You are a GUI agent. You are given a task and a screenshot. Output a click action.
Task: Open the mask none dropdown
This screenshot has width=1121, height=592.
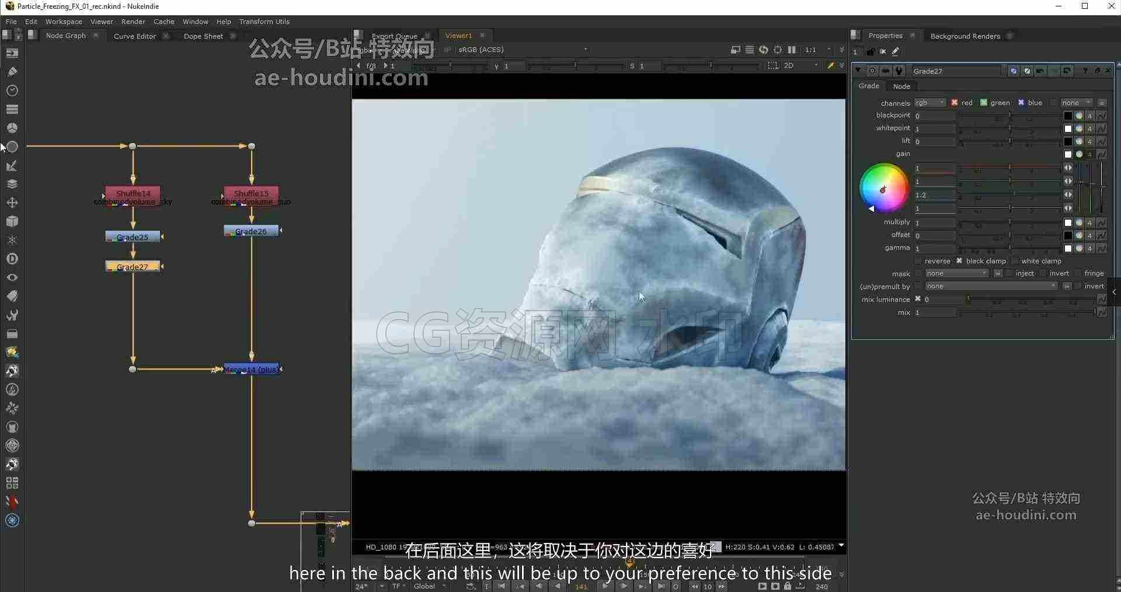(x=956, y=273)
